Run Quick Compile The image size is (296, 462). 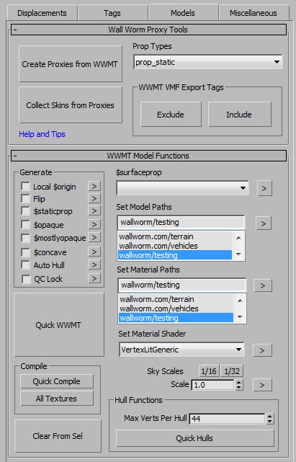point(57,381)
